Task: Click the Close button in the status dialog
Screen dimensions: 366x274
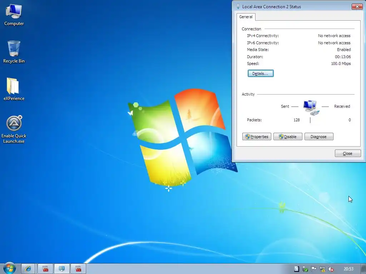Action: [x=348, y=153]
